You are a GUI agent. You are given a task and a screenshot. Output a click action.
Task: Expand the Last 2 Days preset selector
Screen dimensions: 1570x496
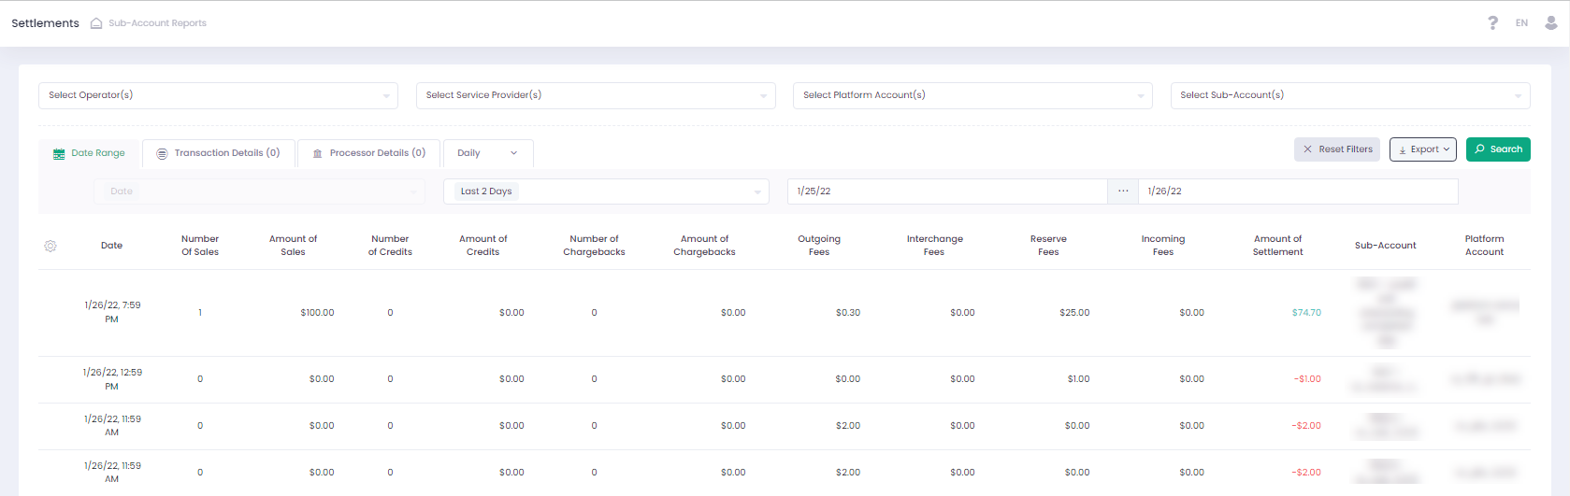606,191
